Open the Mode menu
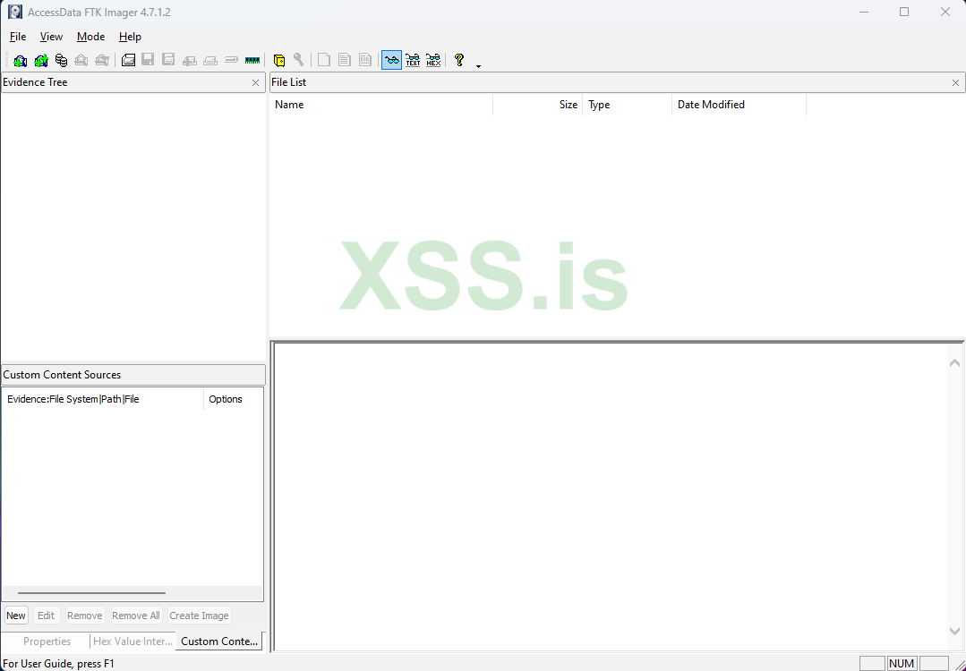Viewport: 966px width, 671px height. click(90, 37)
